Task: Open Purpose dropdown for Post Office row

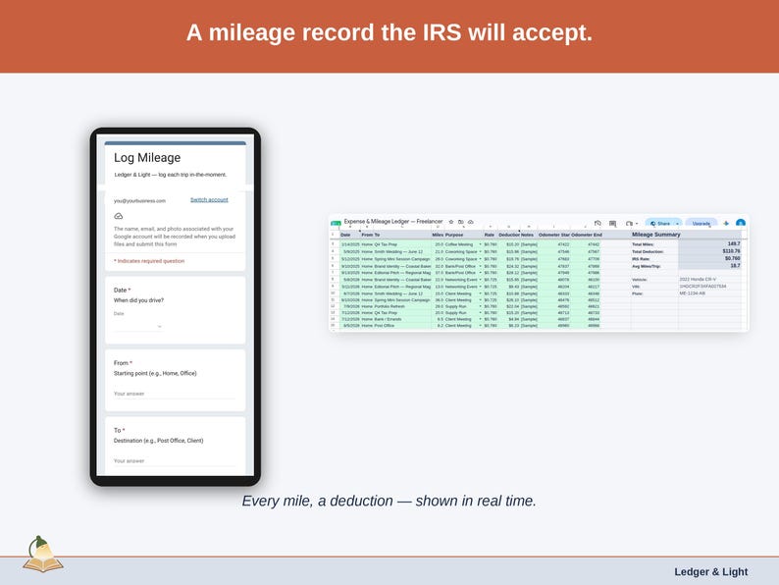Action: (480, 326)
